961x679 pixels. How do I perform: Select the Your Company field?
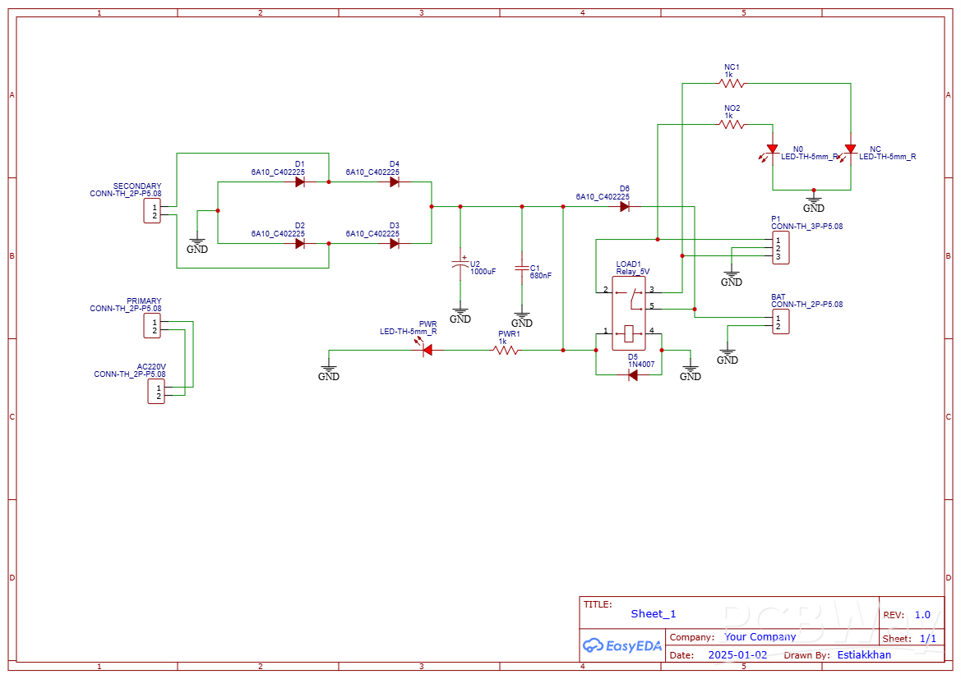[x=760, y=637]
